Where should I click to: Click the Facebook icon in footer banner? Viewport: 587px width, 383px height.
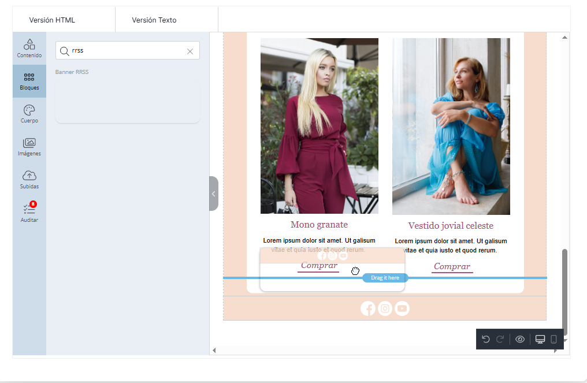(x=368, y=308)
